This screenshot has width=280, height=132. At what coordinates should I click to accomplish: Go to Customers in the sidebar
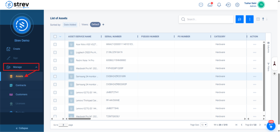tap(21, 94)
